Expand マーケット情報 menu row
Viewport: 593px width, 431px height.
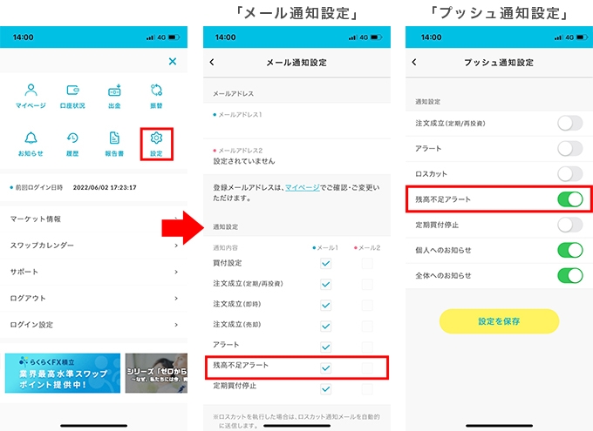click(93, 219)
